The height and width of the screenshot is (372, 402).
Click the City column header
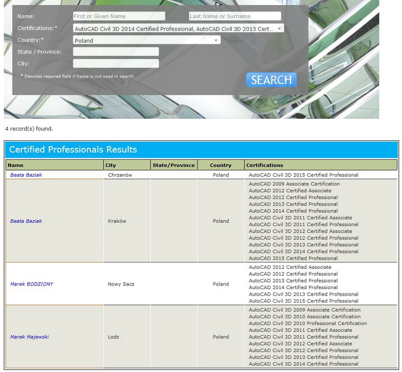tap(127, 165)
